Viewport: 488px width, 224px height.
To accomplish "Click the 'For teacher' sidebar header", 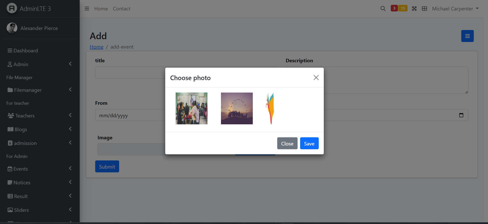I will [x=18, y=103].
